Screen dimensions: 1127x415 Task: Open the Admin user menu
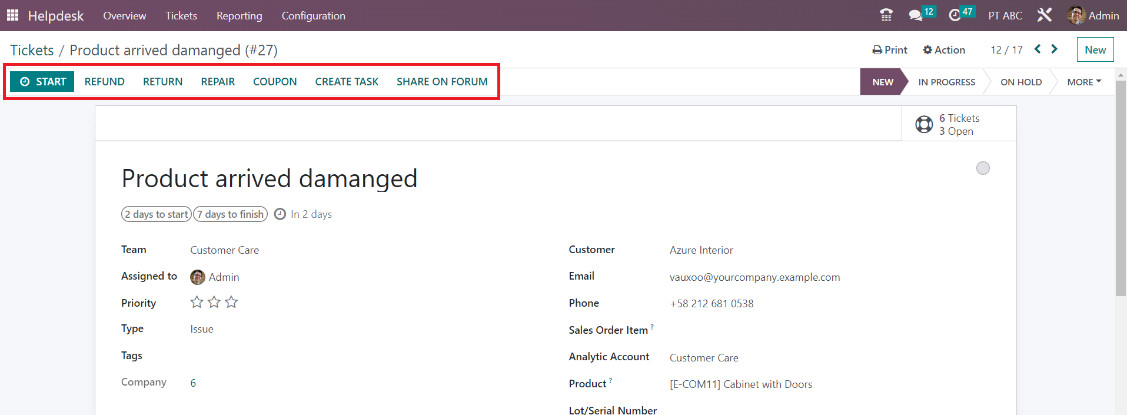click(1093, 15)
